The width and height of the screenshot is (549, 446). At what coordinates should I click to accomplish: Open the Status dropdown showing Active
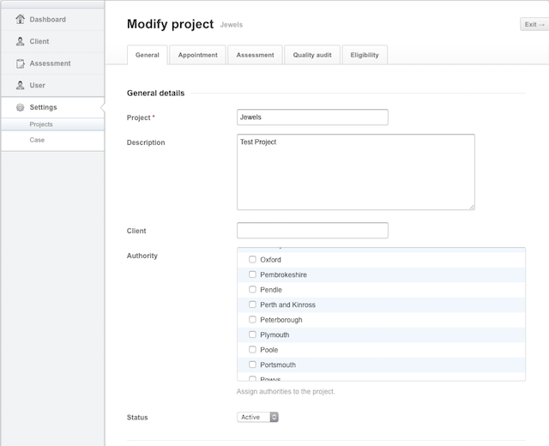point(258,418)
